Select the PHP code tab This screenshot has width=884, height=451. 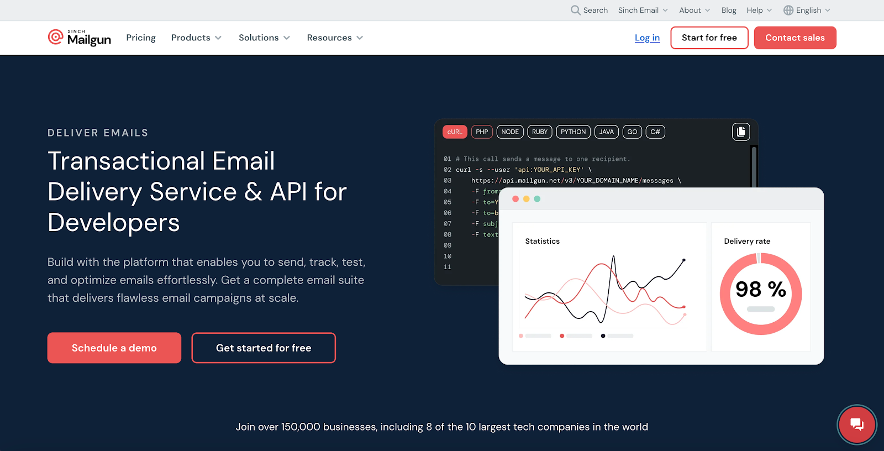pyautogui.click(x=482, y=132)
